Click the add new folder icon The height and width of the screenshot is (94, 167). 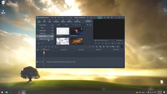click(39, 44)
